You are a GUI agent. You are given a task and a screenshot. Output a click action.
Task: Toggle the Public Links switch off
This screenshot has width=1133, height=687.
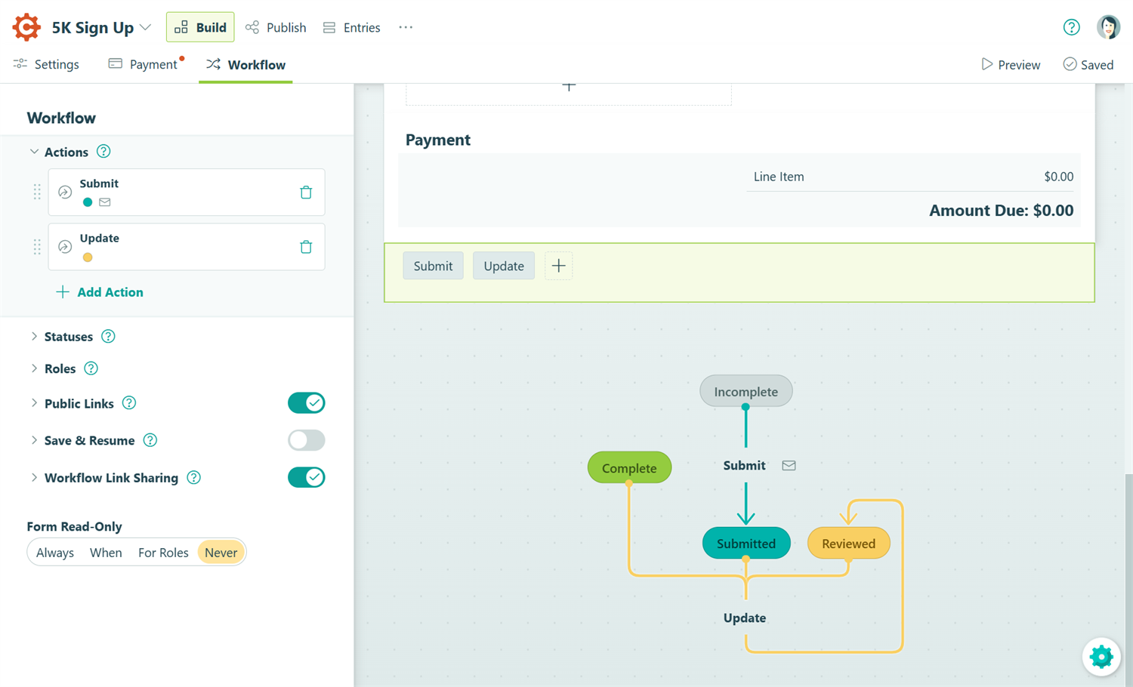(306, 403)
